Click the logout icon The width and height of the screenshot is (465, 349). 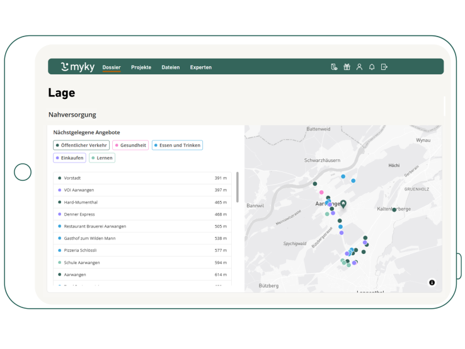[384, 67]
